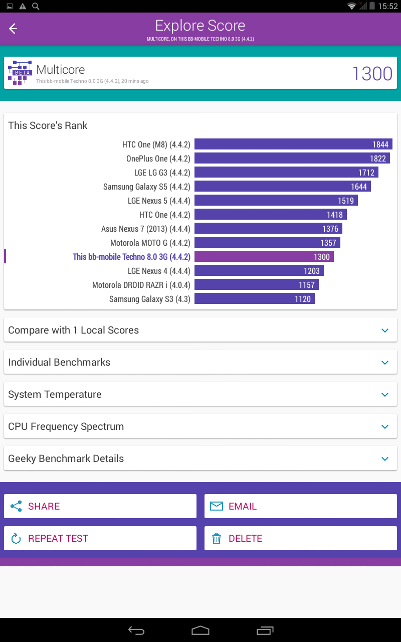Expand Compare with 1 Local Scores

point(200,330)
